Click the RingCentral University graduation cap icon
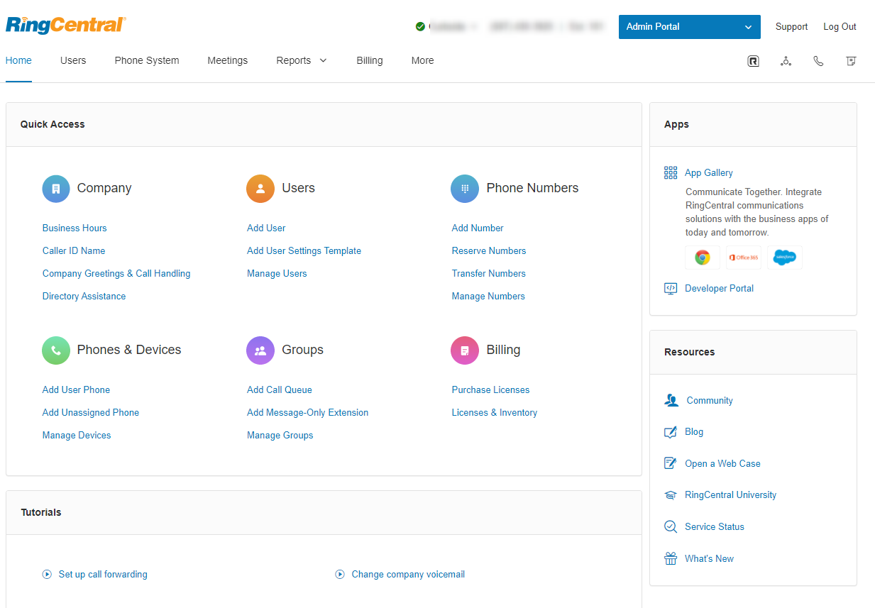 click(671, 495)
